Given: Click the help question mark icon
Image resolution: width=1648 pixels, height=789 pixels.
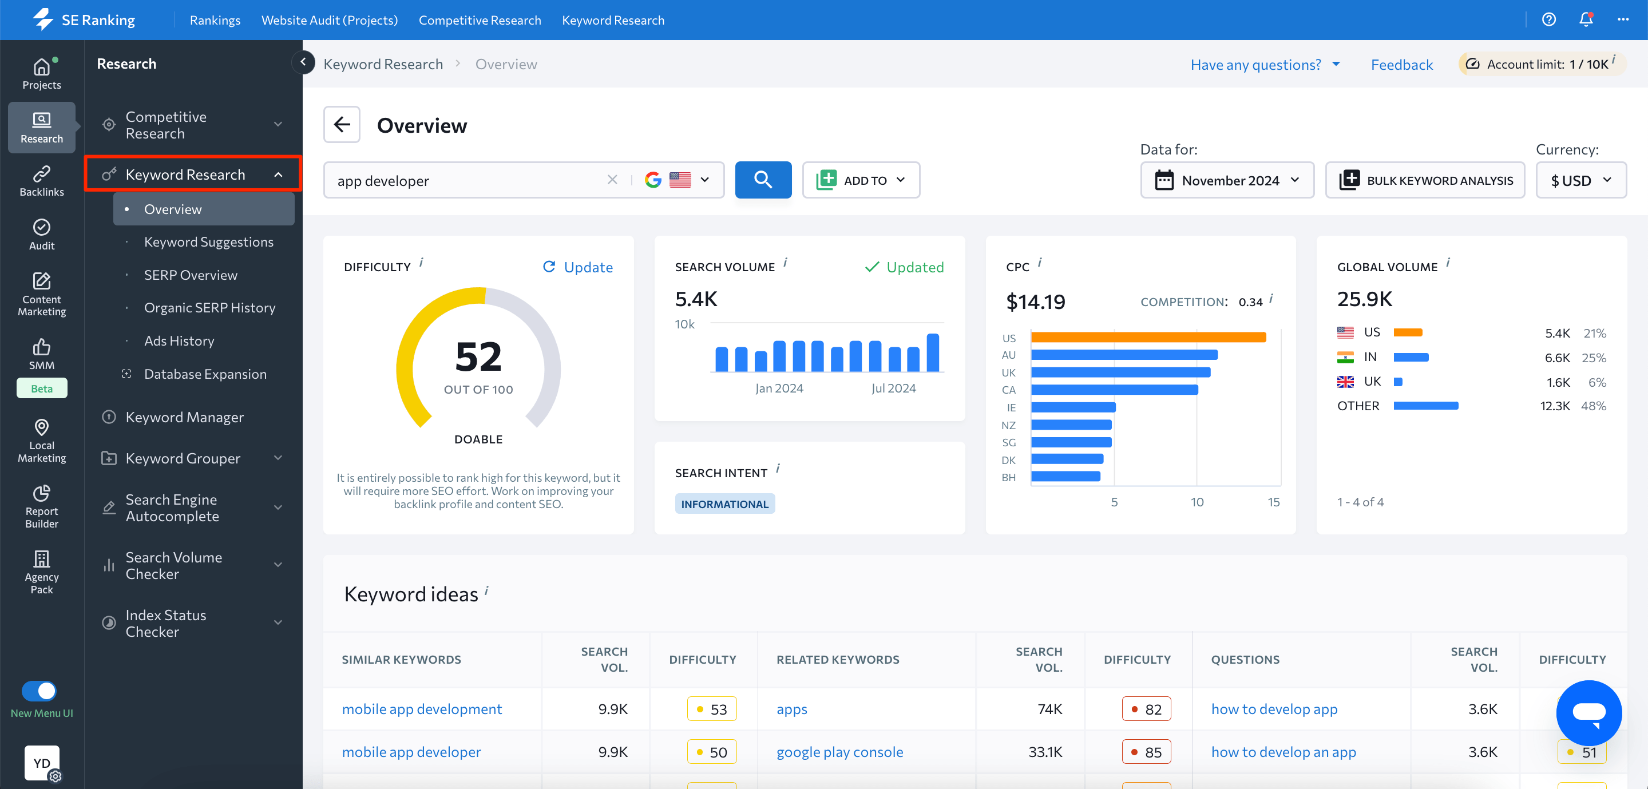Looking at the screenshot, I should 1549,20.
